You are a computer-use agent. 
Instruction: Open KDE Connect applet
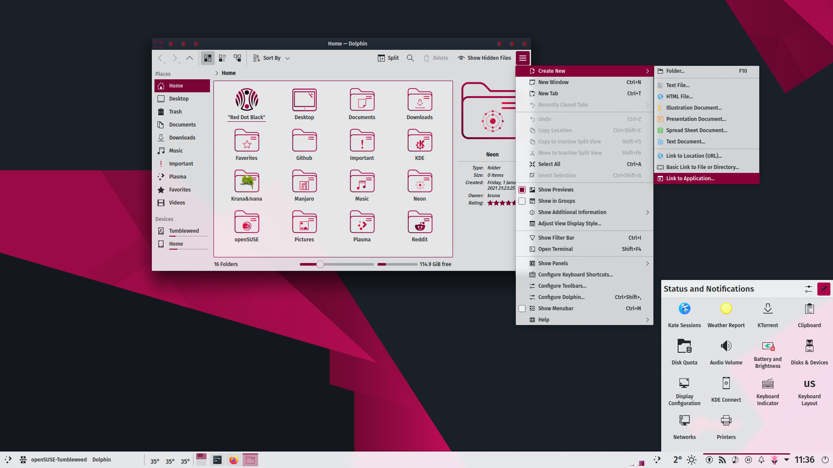[726, 390]
